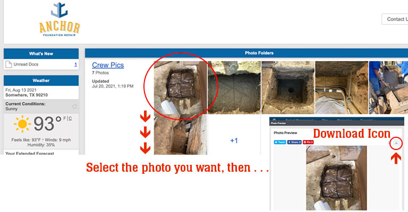Screen dimensions: 408x212
Task: Pin the photo using Pinterest button
Action: point(308,142)
